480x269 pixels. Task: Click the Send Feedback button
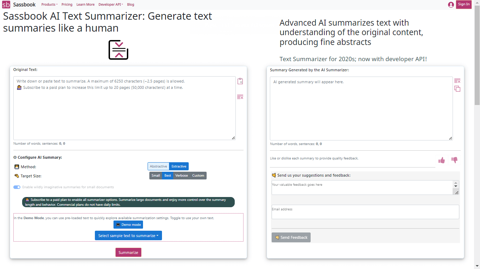point(291,237)
